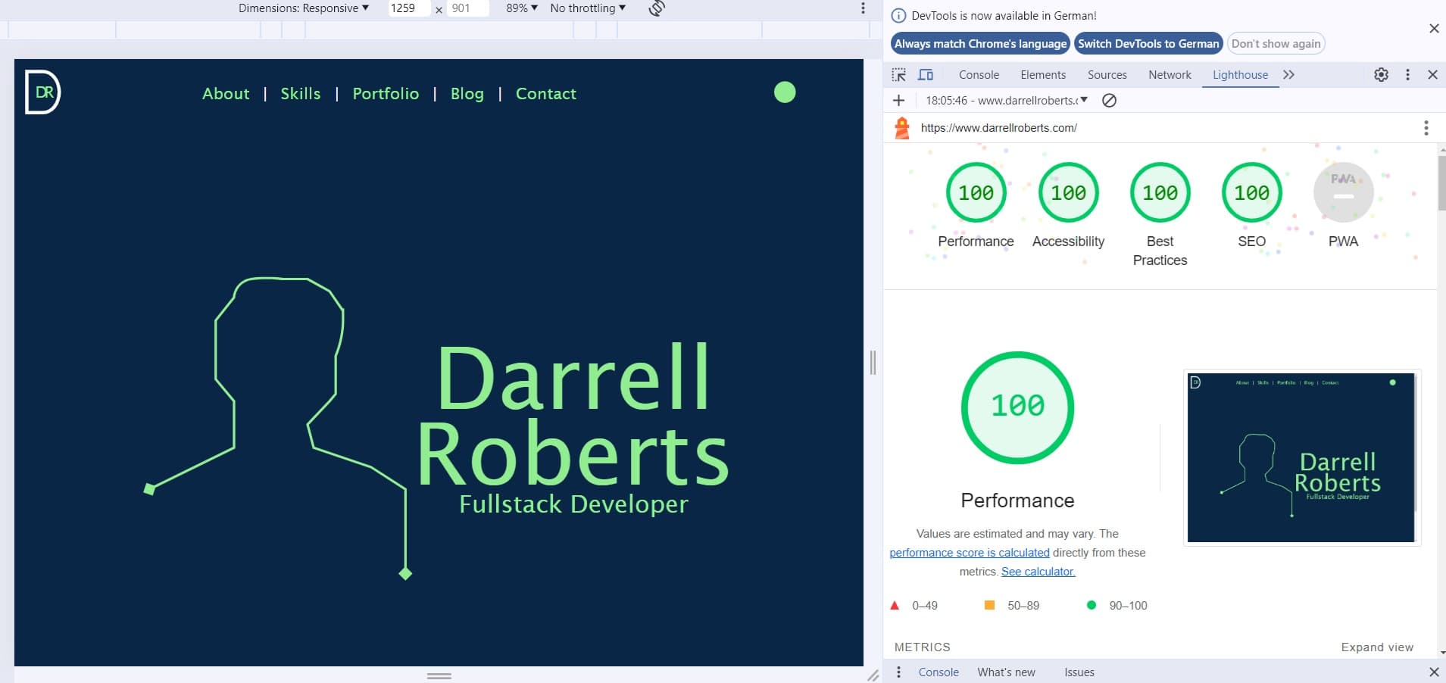Viewport: 1446px width, 683px height.
Task: Select the Lighthouse tab
Action: click(1240, 75)
